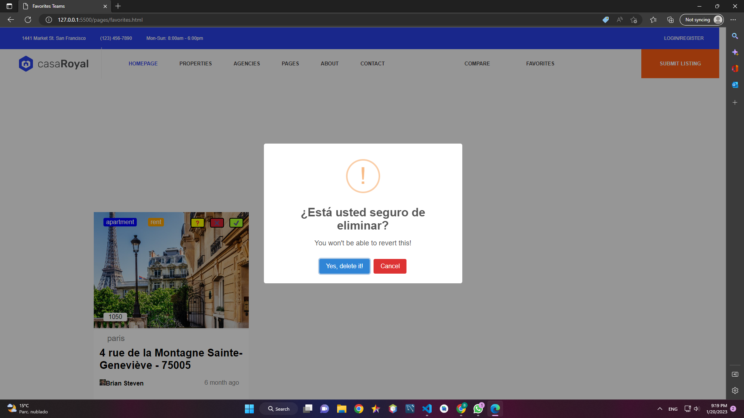Image resolution: width=744 pixels, height=418 pixels.
Task: Open Outlook from the Edge sidebar
Action: [x=735, y=85]
